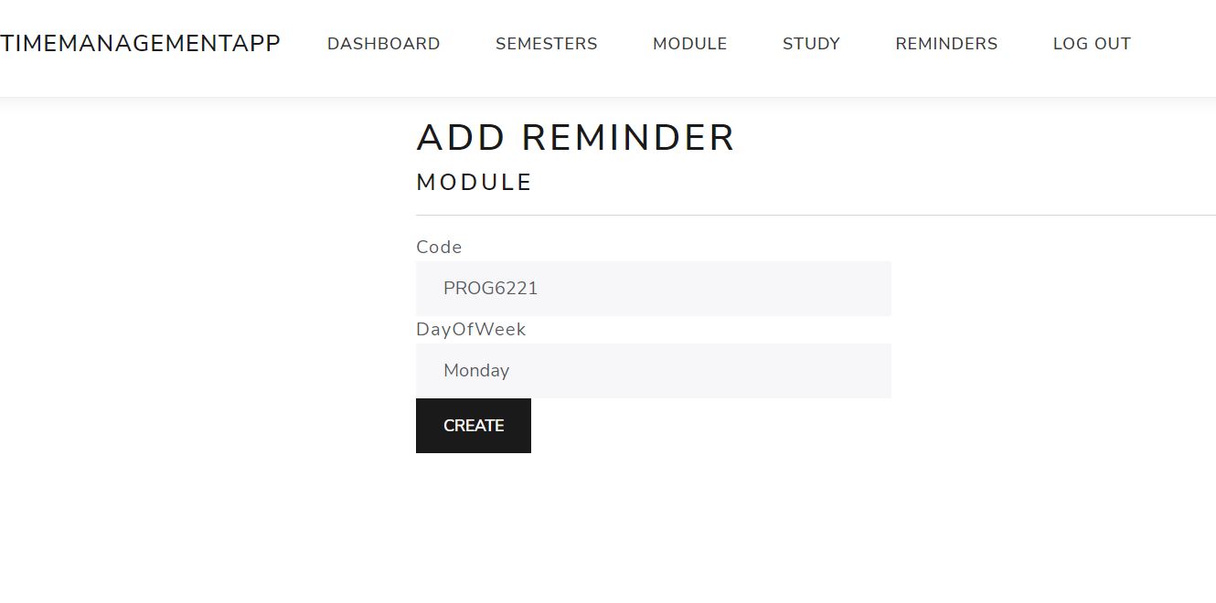
Task: Click the Code field label
Action: (x=439, y=247)
